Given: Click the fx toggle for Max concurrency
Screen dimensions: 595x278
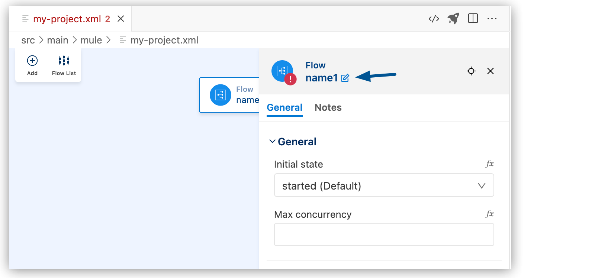Looking at the screenshot, I should tap(490, 214).
